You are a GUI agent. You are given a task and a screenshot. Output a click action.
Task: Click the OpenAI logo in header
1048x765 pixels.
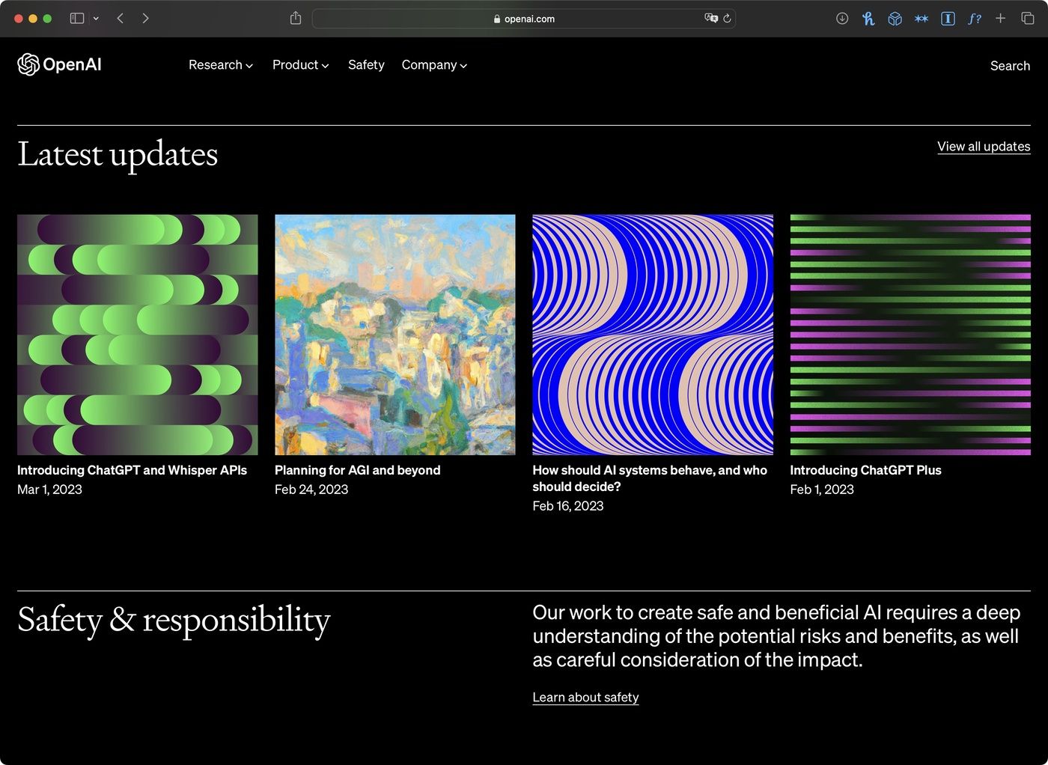pyautogui.click(x=59, y=65)
